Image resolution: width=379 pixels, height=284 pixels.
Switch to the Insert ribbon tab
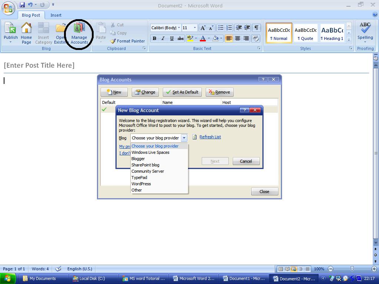point(56,15)
